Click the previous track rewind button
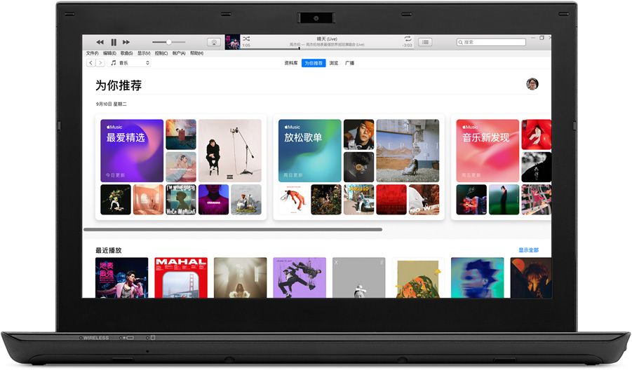 click(100, 42)
